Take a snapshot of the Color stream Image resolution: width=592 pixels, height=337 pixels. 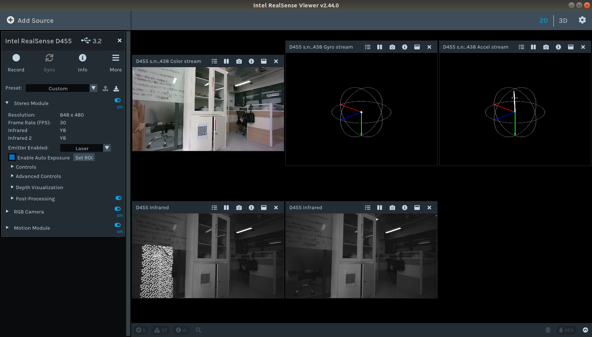coord(239,61)
